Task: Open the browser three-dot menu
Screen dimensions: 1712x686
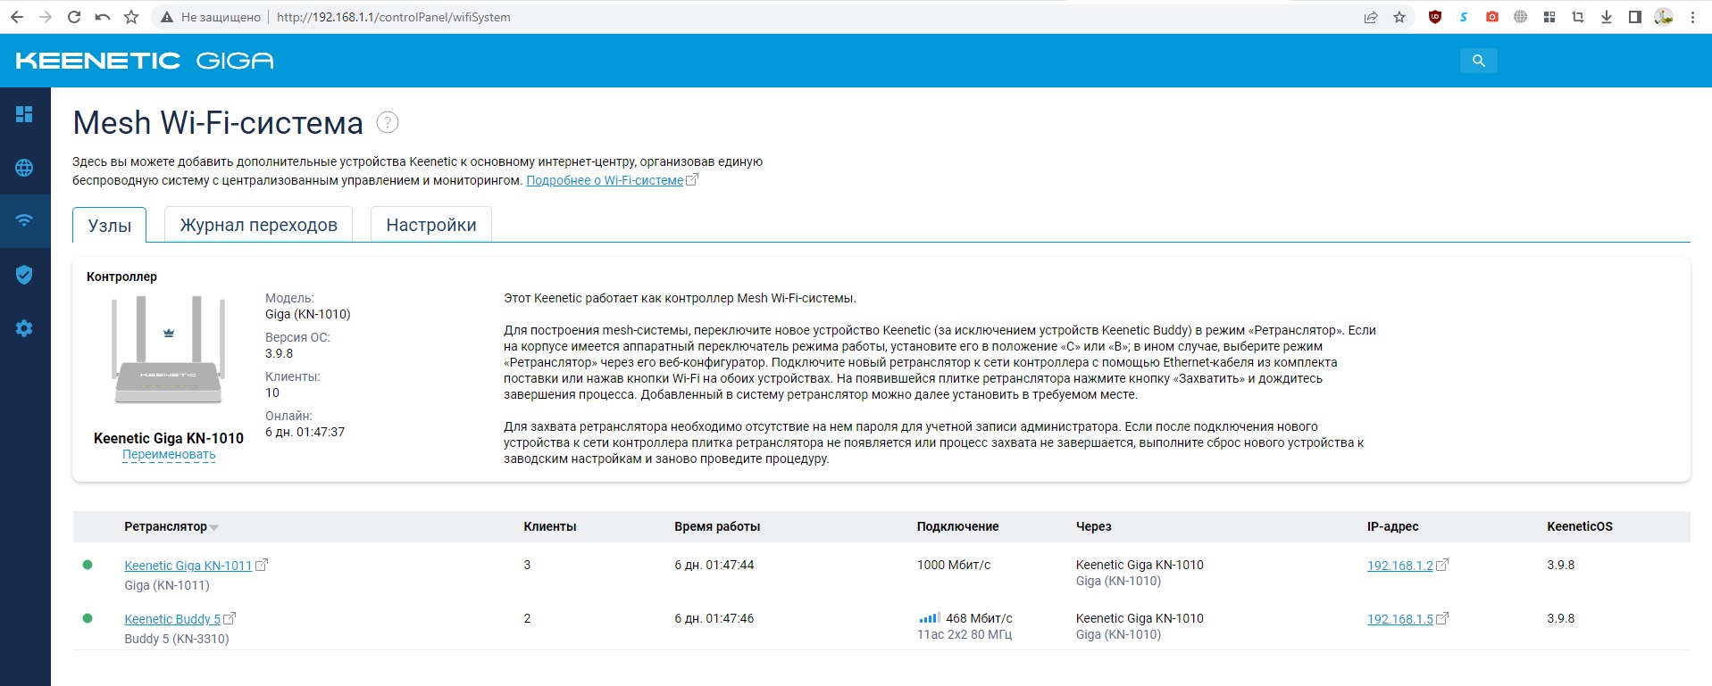Action: tap(1692, 17)
